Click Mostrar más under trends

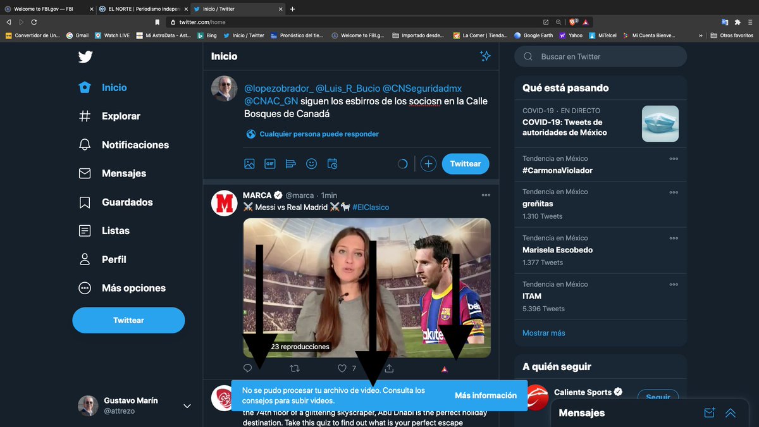point(544,333)
